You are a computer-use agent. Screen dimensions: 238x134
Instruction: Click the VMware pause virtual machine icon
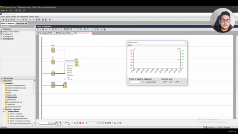click(11, 11)
